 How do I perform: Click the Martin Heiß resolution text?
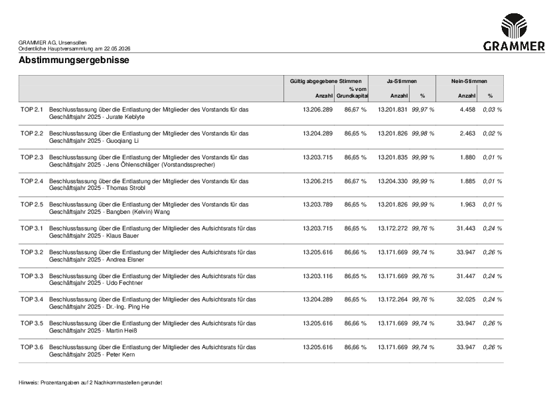click(152, 327)
